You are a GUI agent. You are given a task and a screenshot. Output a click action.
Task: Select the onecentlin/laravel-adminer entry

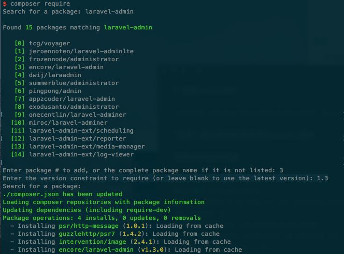[78, 115]
